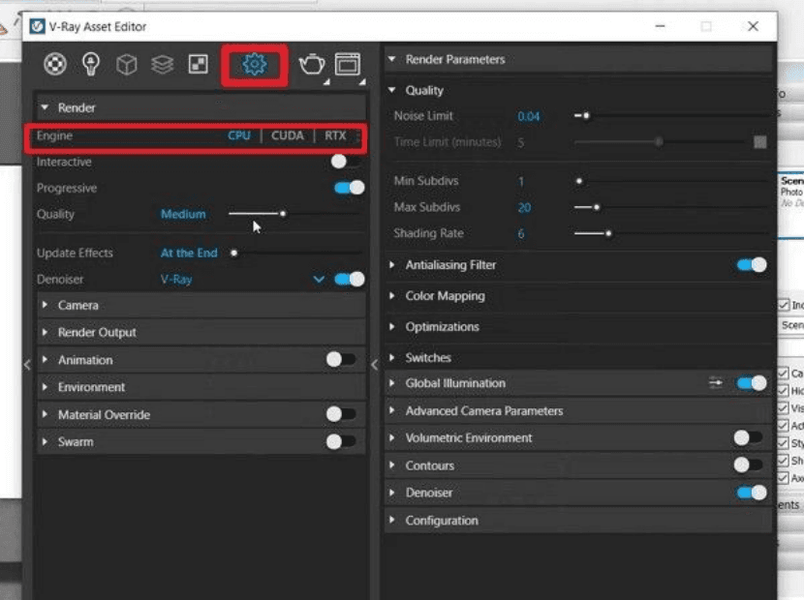Enable the Material Override toggle

pos(342,413)
